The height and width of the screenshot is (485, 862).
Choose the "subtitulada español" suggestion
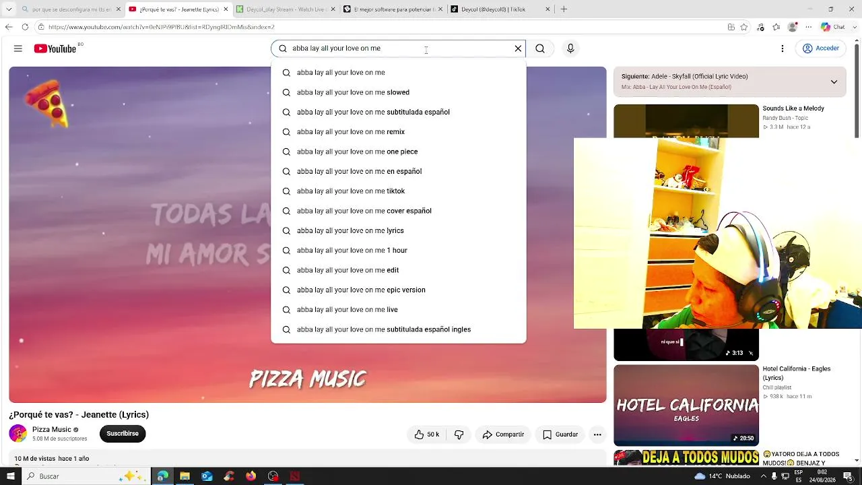pyautogui.click(x=399, y=112)
